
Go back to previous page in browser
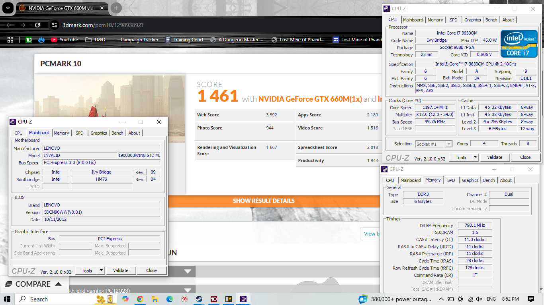(x=9, y=25)
